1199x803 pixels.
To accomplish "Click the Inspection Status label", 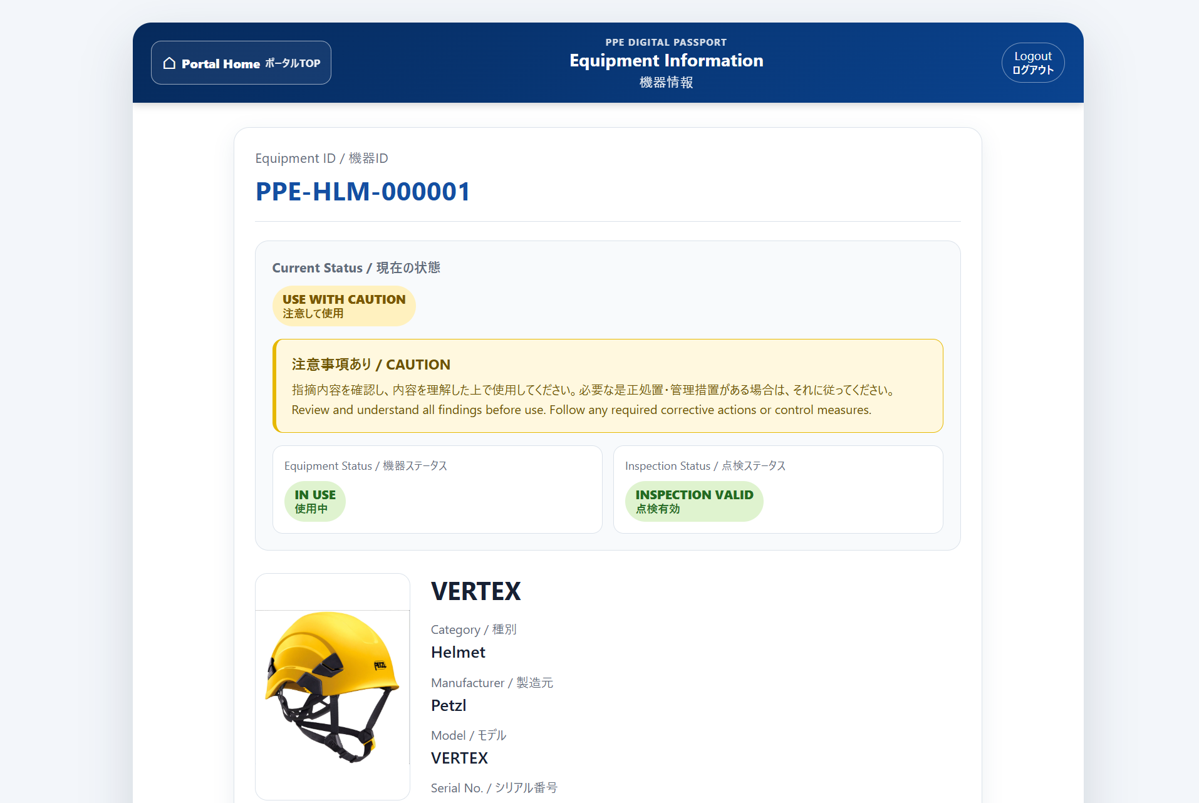I will click(x=705, y=465).
